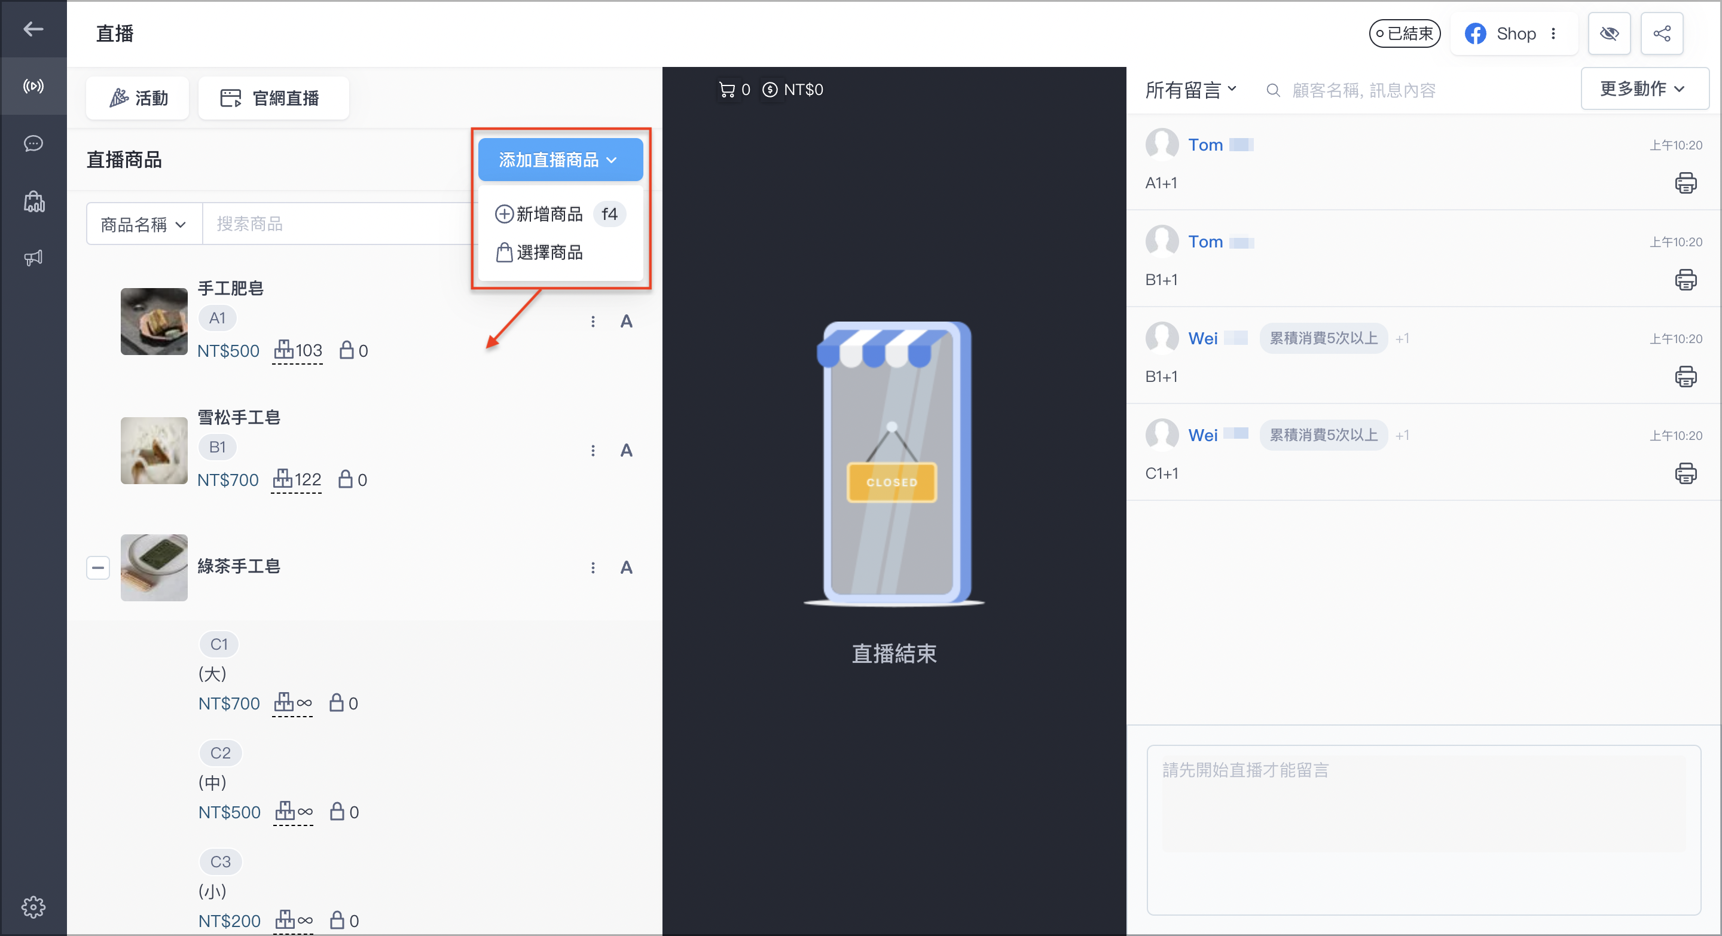
Task: Click the 雪松手工皂 product thumbnail
Action: 154,451
